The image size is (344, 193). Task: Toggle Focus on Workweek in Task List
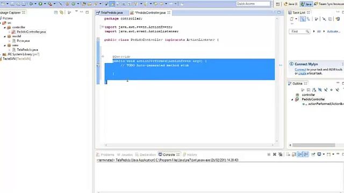(x=317, y=19)
